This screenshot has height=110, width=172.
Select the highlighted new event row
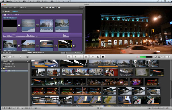click(15, 71)
